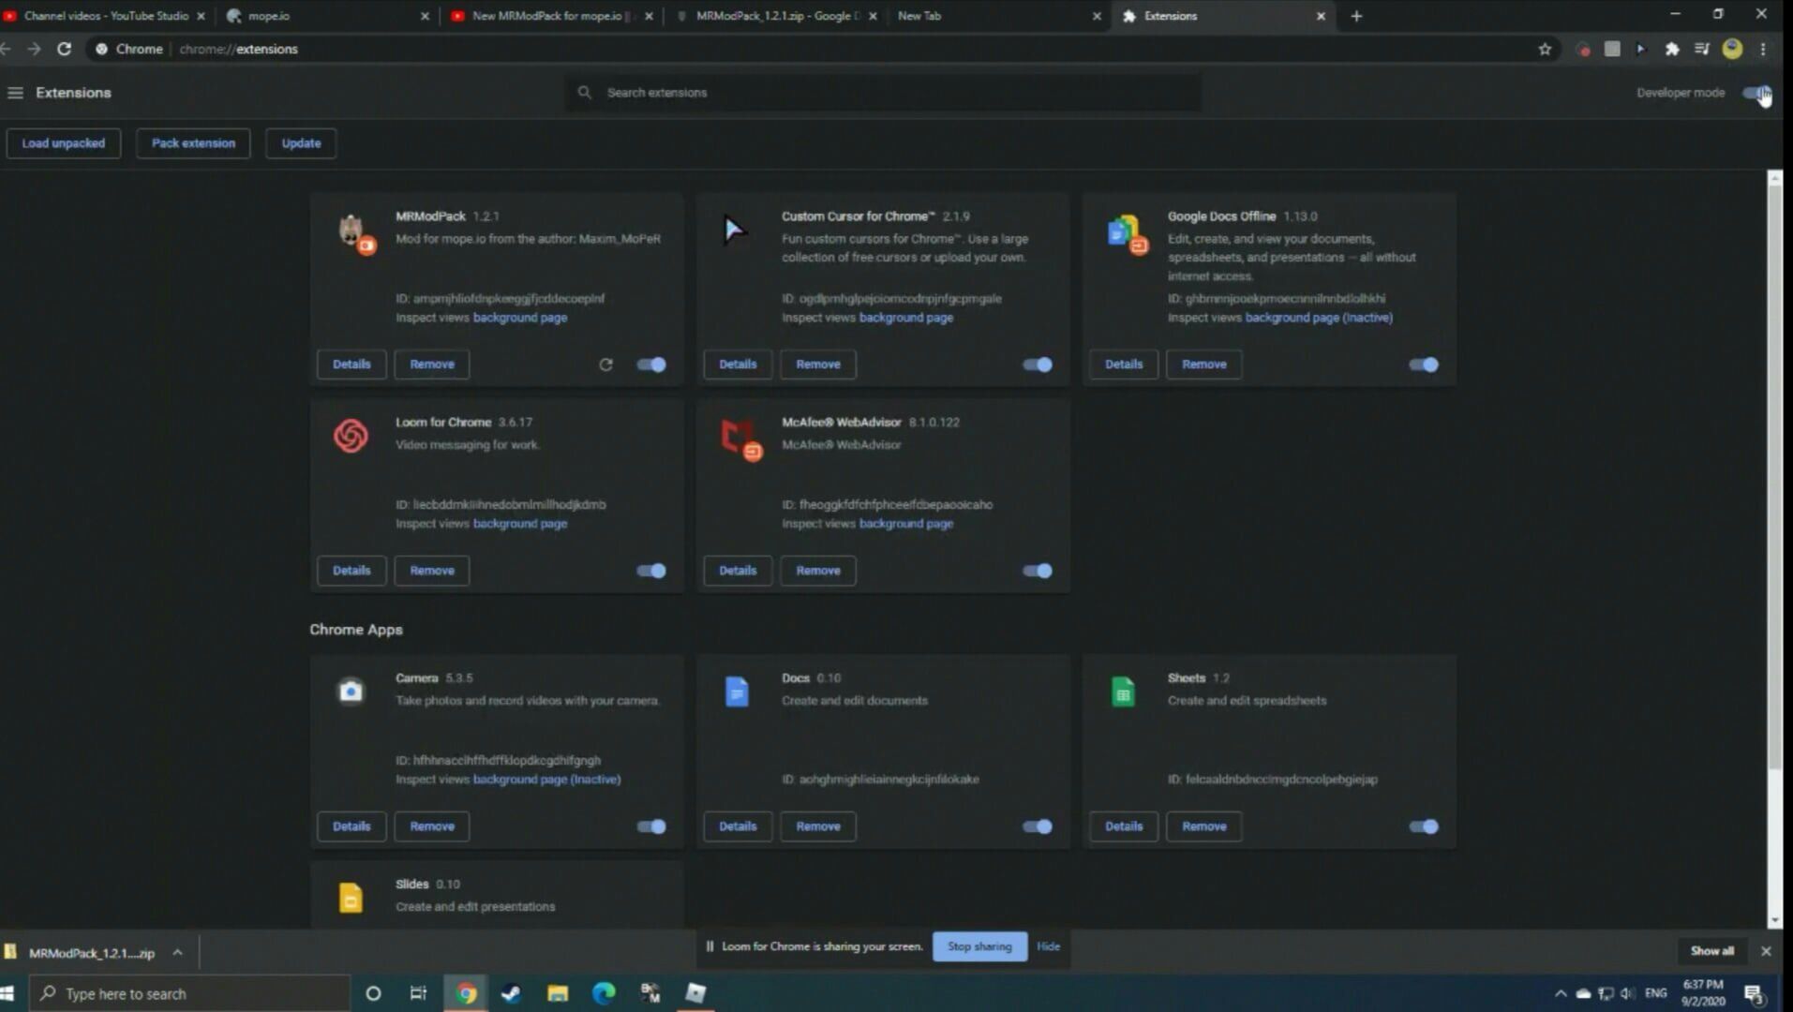Image resolution: width=1793 pixels, height=1012 pixels.
Task: Bookmark this page with the star icon
Action: 1545,49
